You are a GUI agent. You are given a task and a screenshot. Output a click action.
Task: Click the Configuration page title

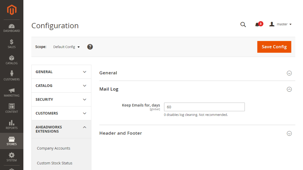(x=55, y=26)
